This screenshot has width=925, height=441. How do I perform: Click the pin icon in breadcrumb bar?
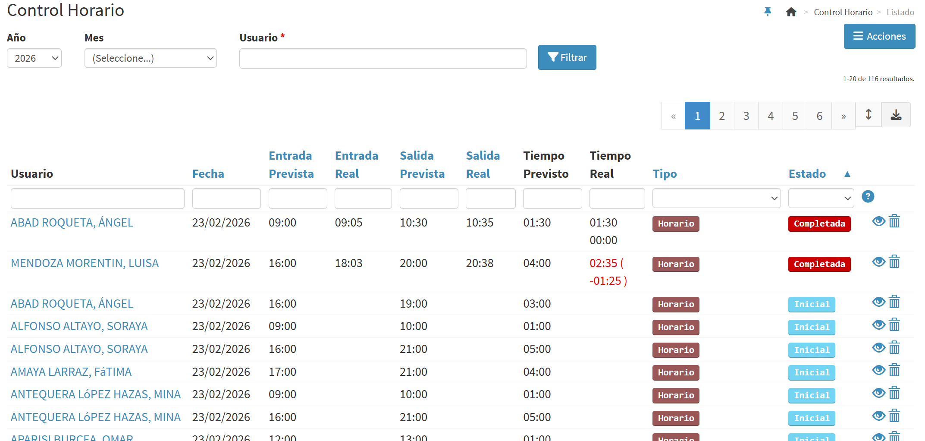[768, 12]
